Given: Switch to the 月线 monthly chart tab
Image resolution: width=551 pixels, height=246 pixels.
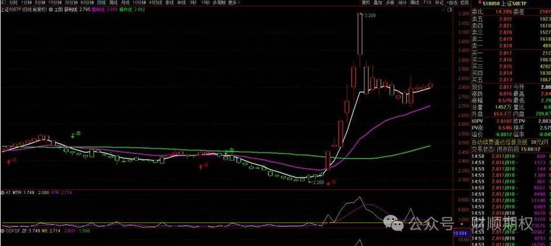Looking at the screenshot, I should coord(125,2).
